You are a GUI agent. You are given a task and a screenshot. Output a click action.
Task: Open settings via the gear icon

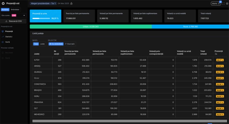pyautogui.click(x=227, y=4)
